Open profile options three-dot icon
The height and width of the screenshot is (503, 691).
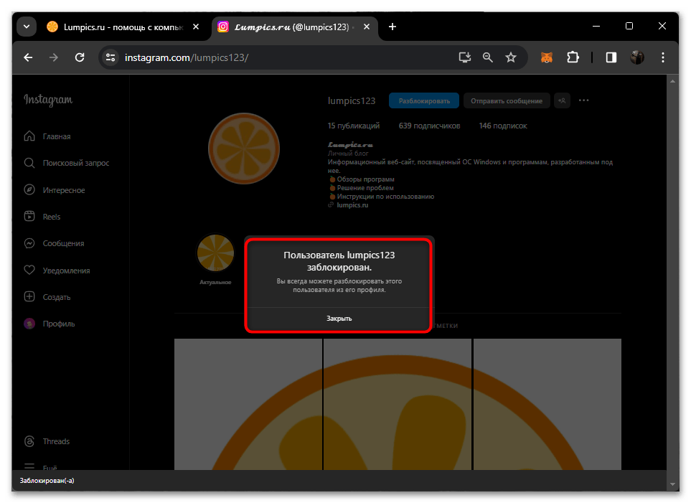[583, 100]
